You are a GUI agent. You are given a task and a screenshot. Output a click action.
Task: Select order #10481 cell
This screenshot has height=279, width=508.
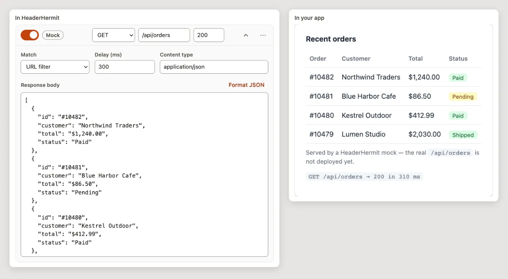point(321,96)
